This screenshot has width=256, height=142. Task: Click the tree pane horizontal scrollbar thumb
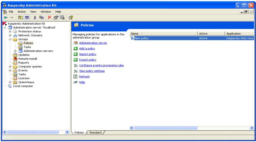click(x=33, y=132)
